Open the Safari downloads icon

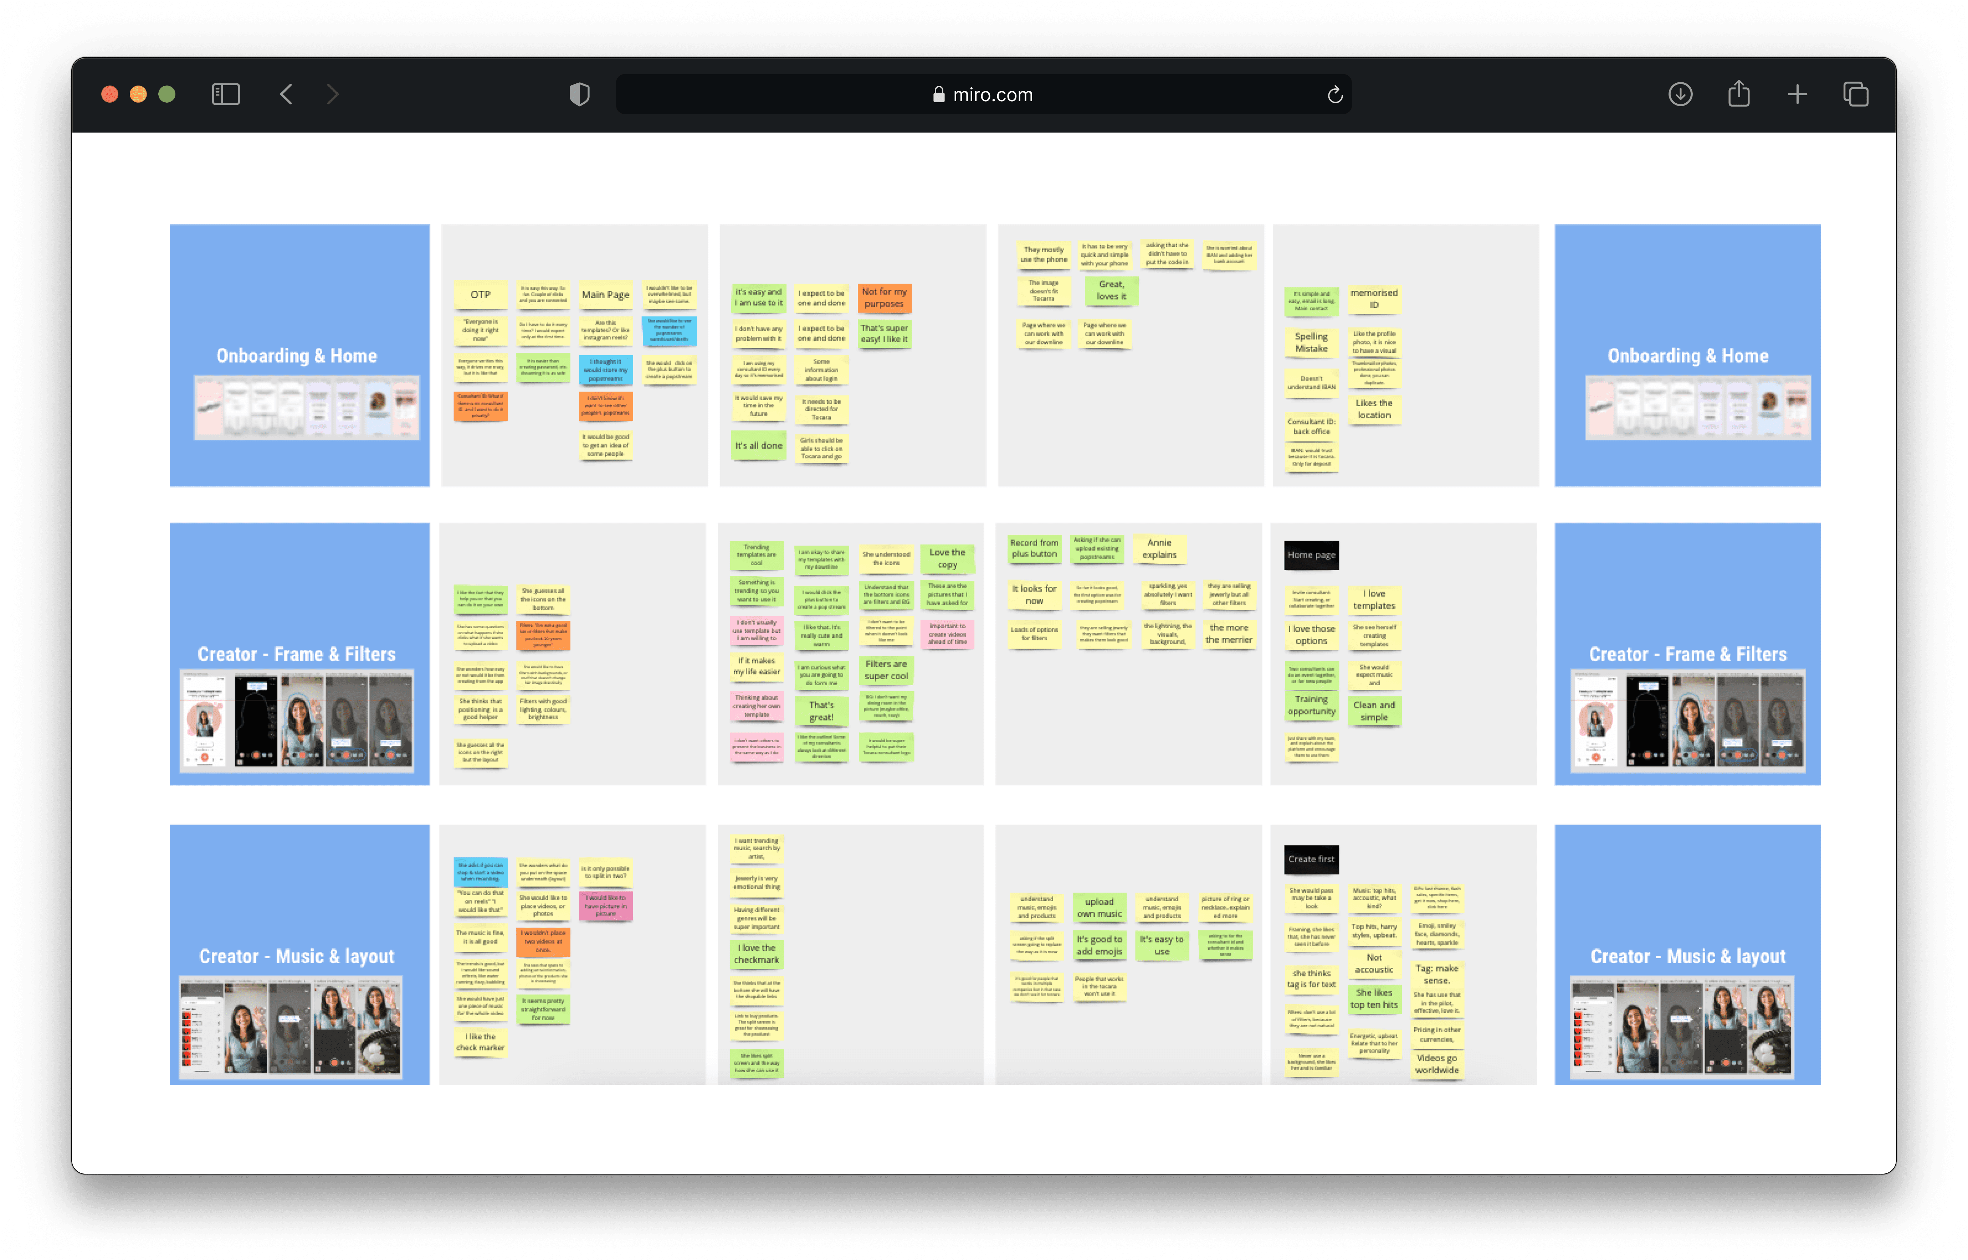[1680, 94]
